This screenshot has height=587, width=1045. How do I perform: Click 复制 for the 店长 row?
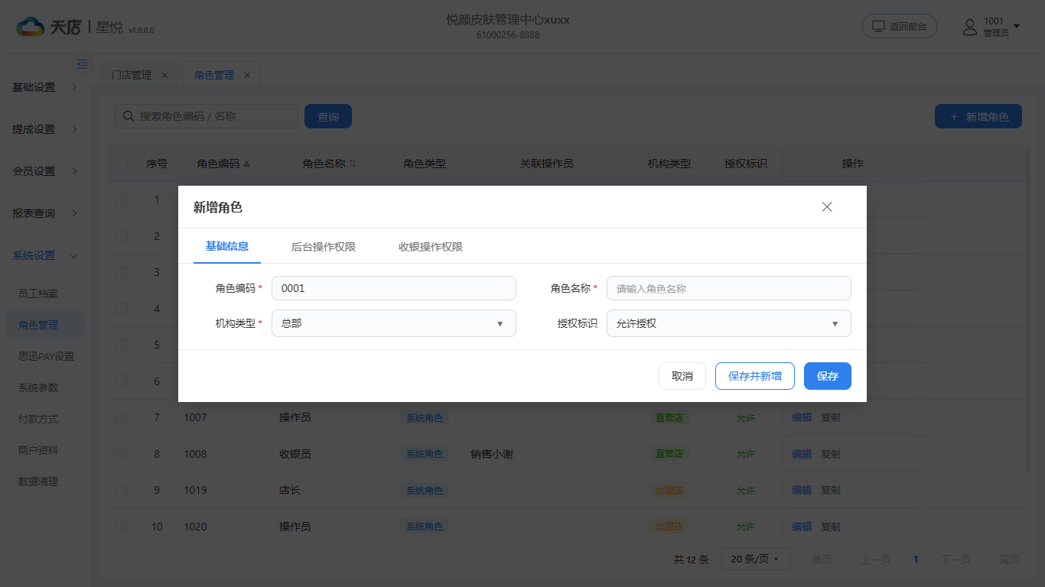[x=831, y=490]
